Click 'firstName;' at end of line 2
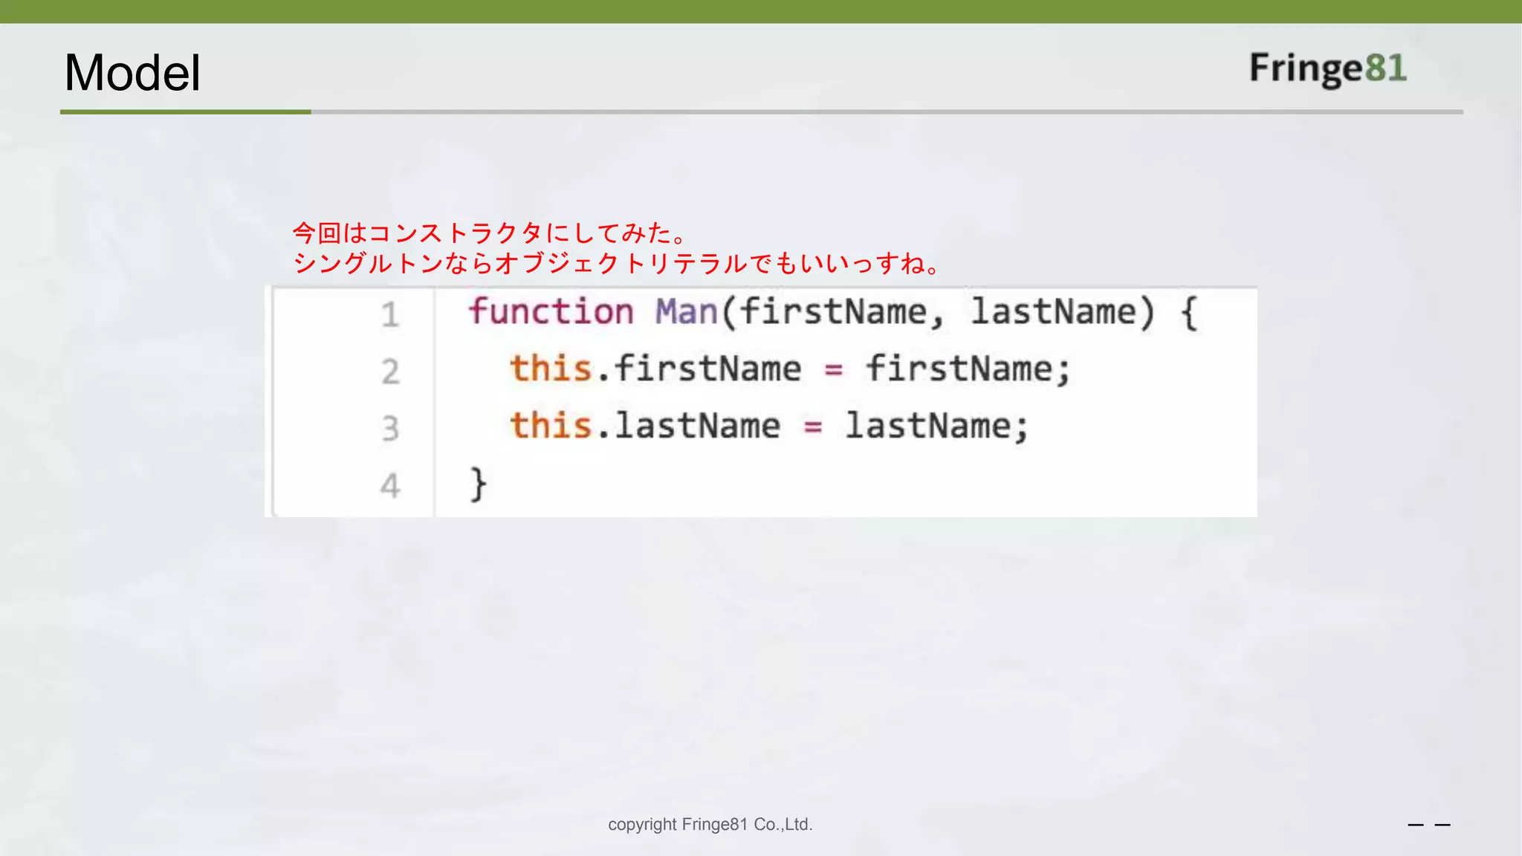This screenshot has width=1522, height=856. click(x=968, y=369)
